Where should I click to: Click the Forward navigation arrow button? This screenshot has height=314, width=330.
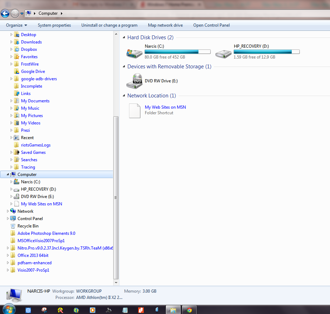(x=14, y=14)
